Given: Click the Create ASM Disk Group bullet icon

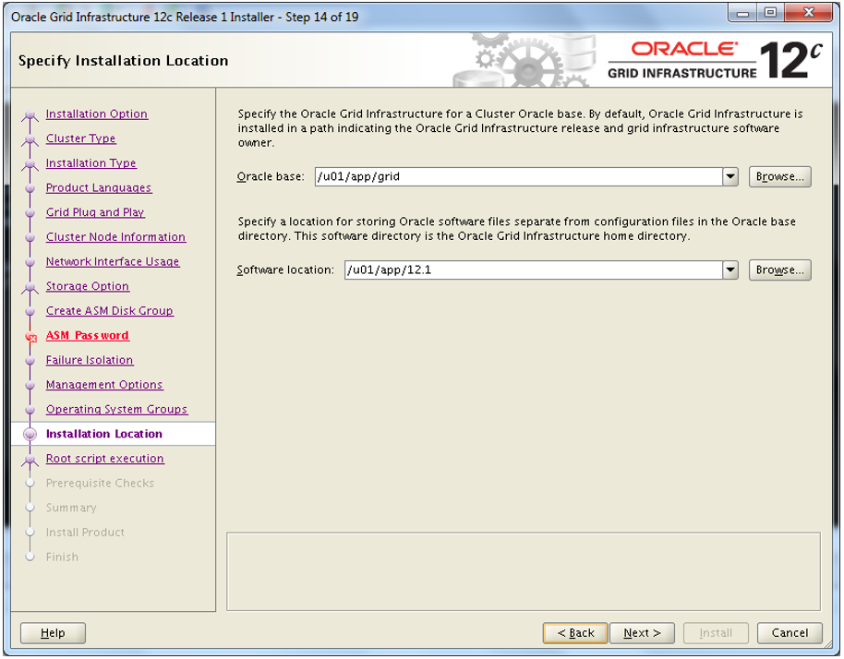Looking at the screenshot, I should coord(30,311).
